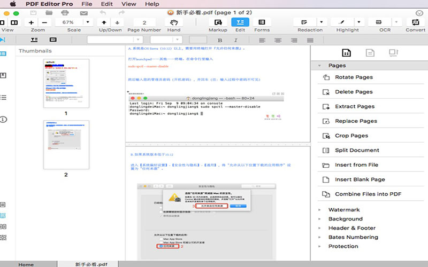428x267 pixels.
Task: Open the Markup tool
Action: point(218,22)
